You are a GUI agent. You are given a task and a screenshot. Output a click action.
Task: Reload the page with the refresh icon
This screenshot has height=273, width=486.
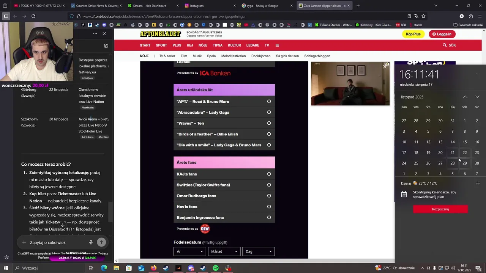[x=33, y=16]
